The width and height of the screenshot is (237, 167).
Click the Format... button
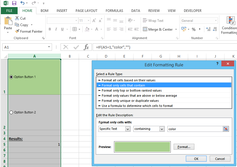184,147
